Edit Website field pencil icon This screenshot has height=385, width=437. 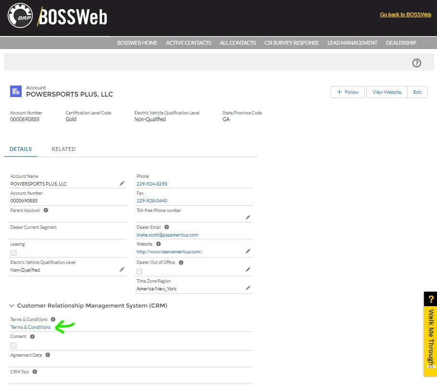point(248,251)
